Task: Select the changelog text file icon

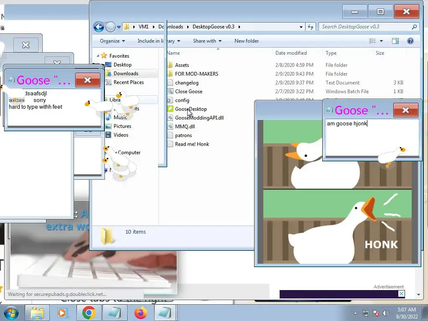Action: click(x=170, y=82)
